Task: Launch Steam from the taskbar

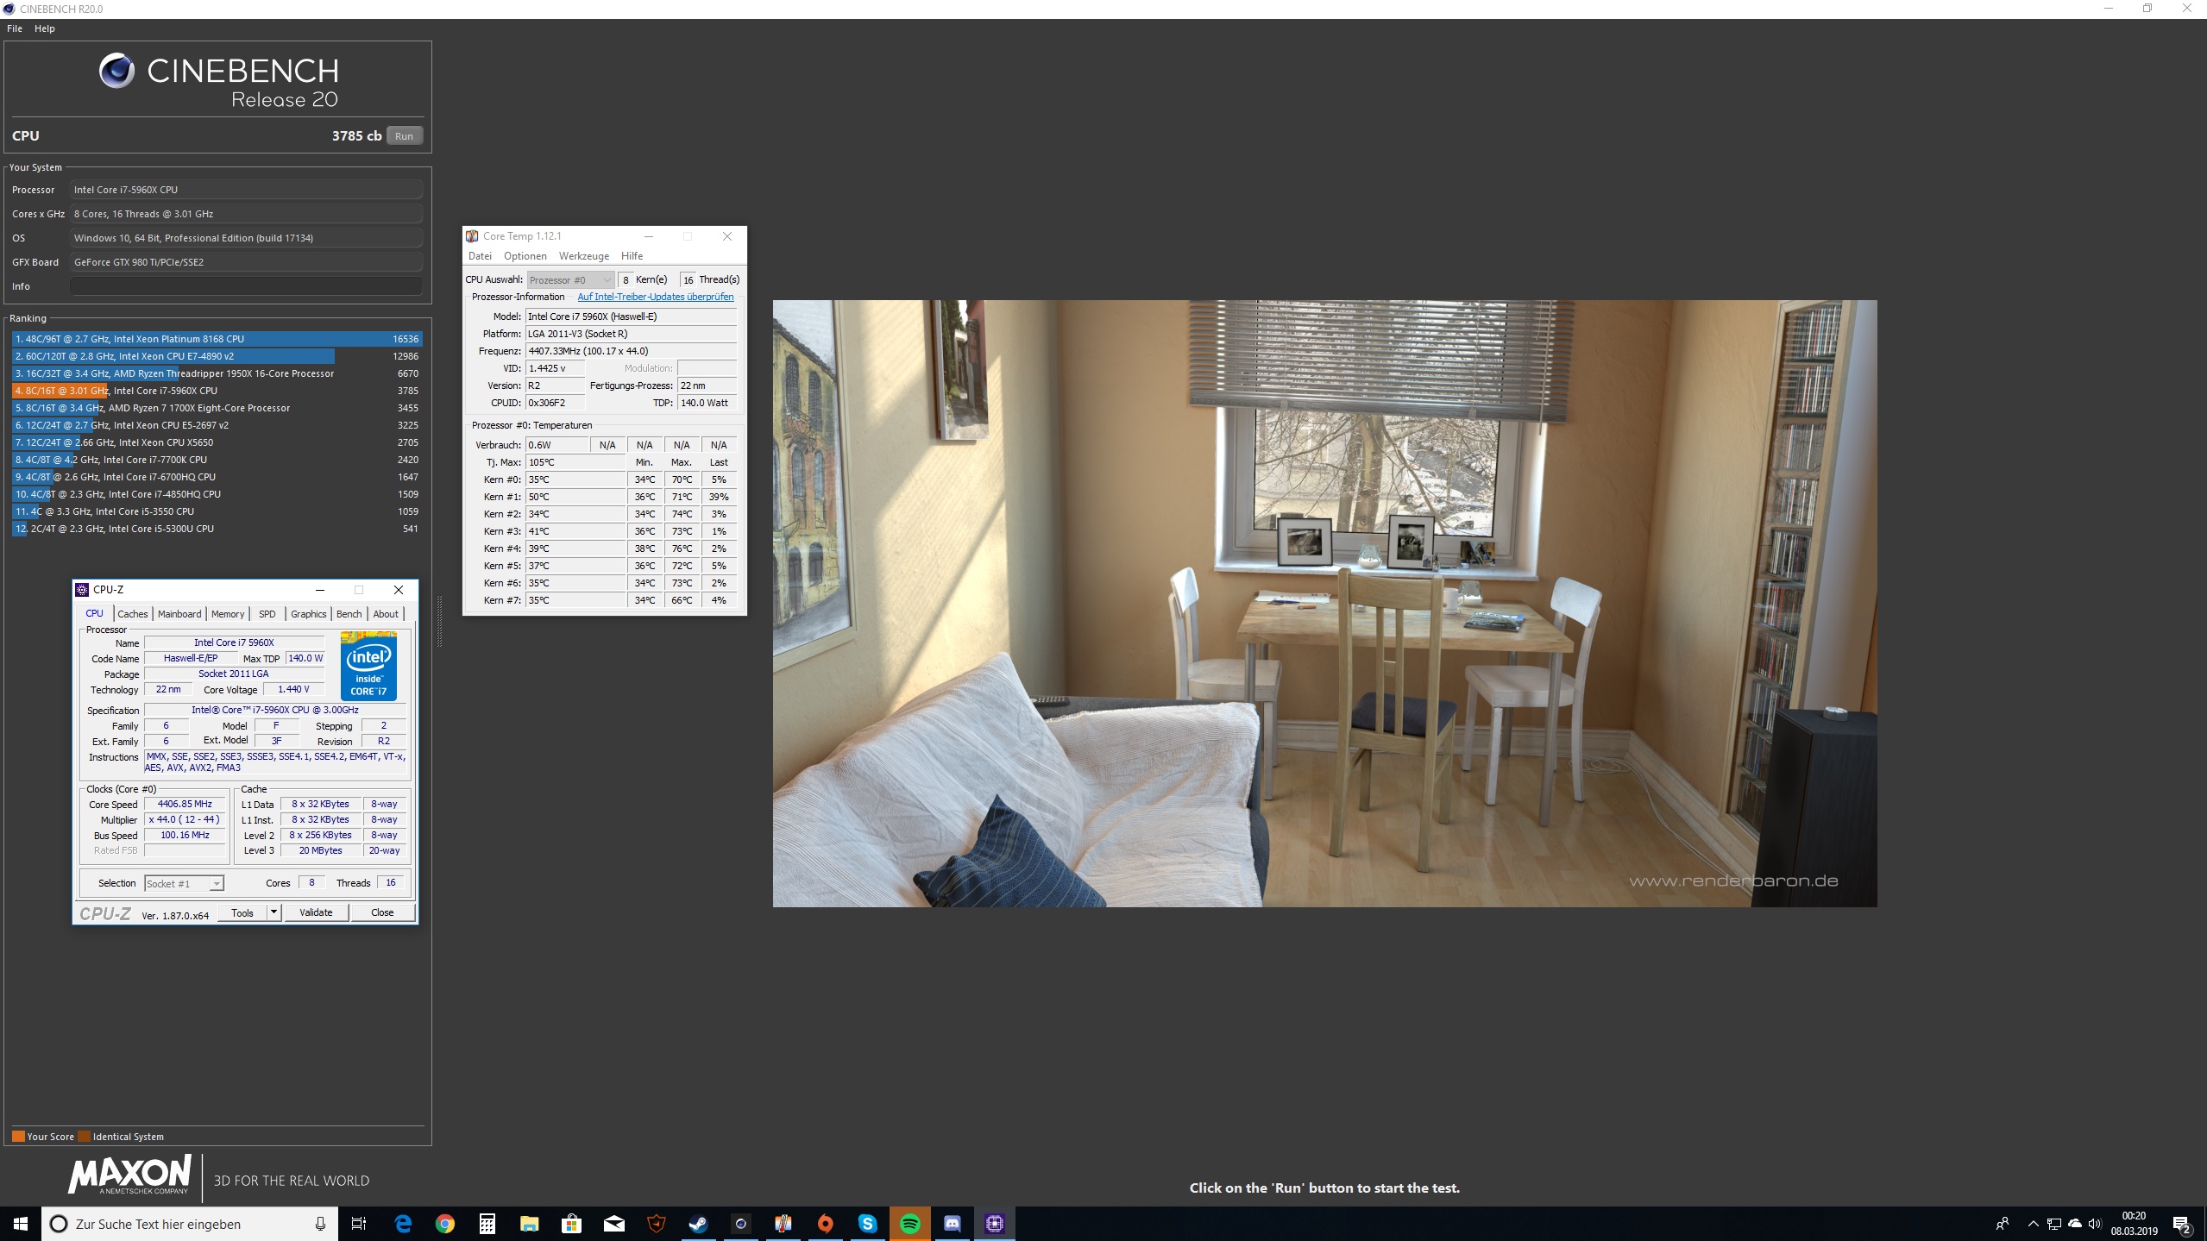Action: coord(698,1224)
